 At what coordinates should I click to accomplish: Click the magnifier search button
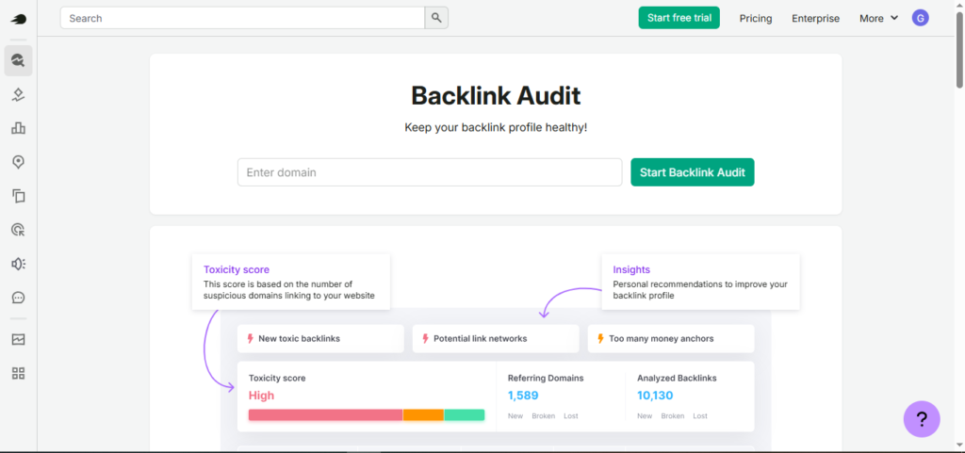[436, 18]
